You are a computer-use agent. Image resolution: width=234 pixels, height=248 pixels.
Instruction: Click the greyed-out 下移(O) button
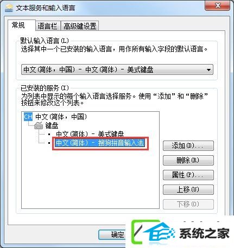(188, 204)
